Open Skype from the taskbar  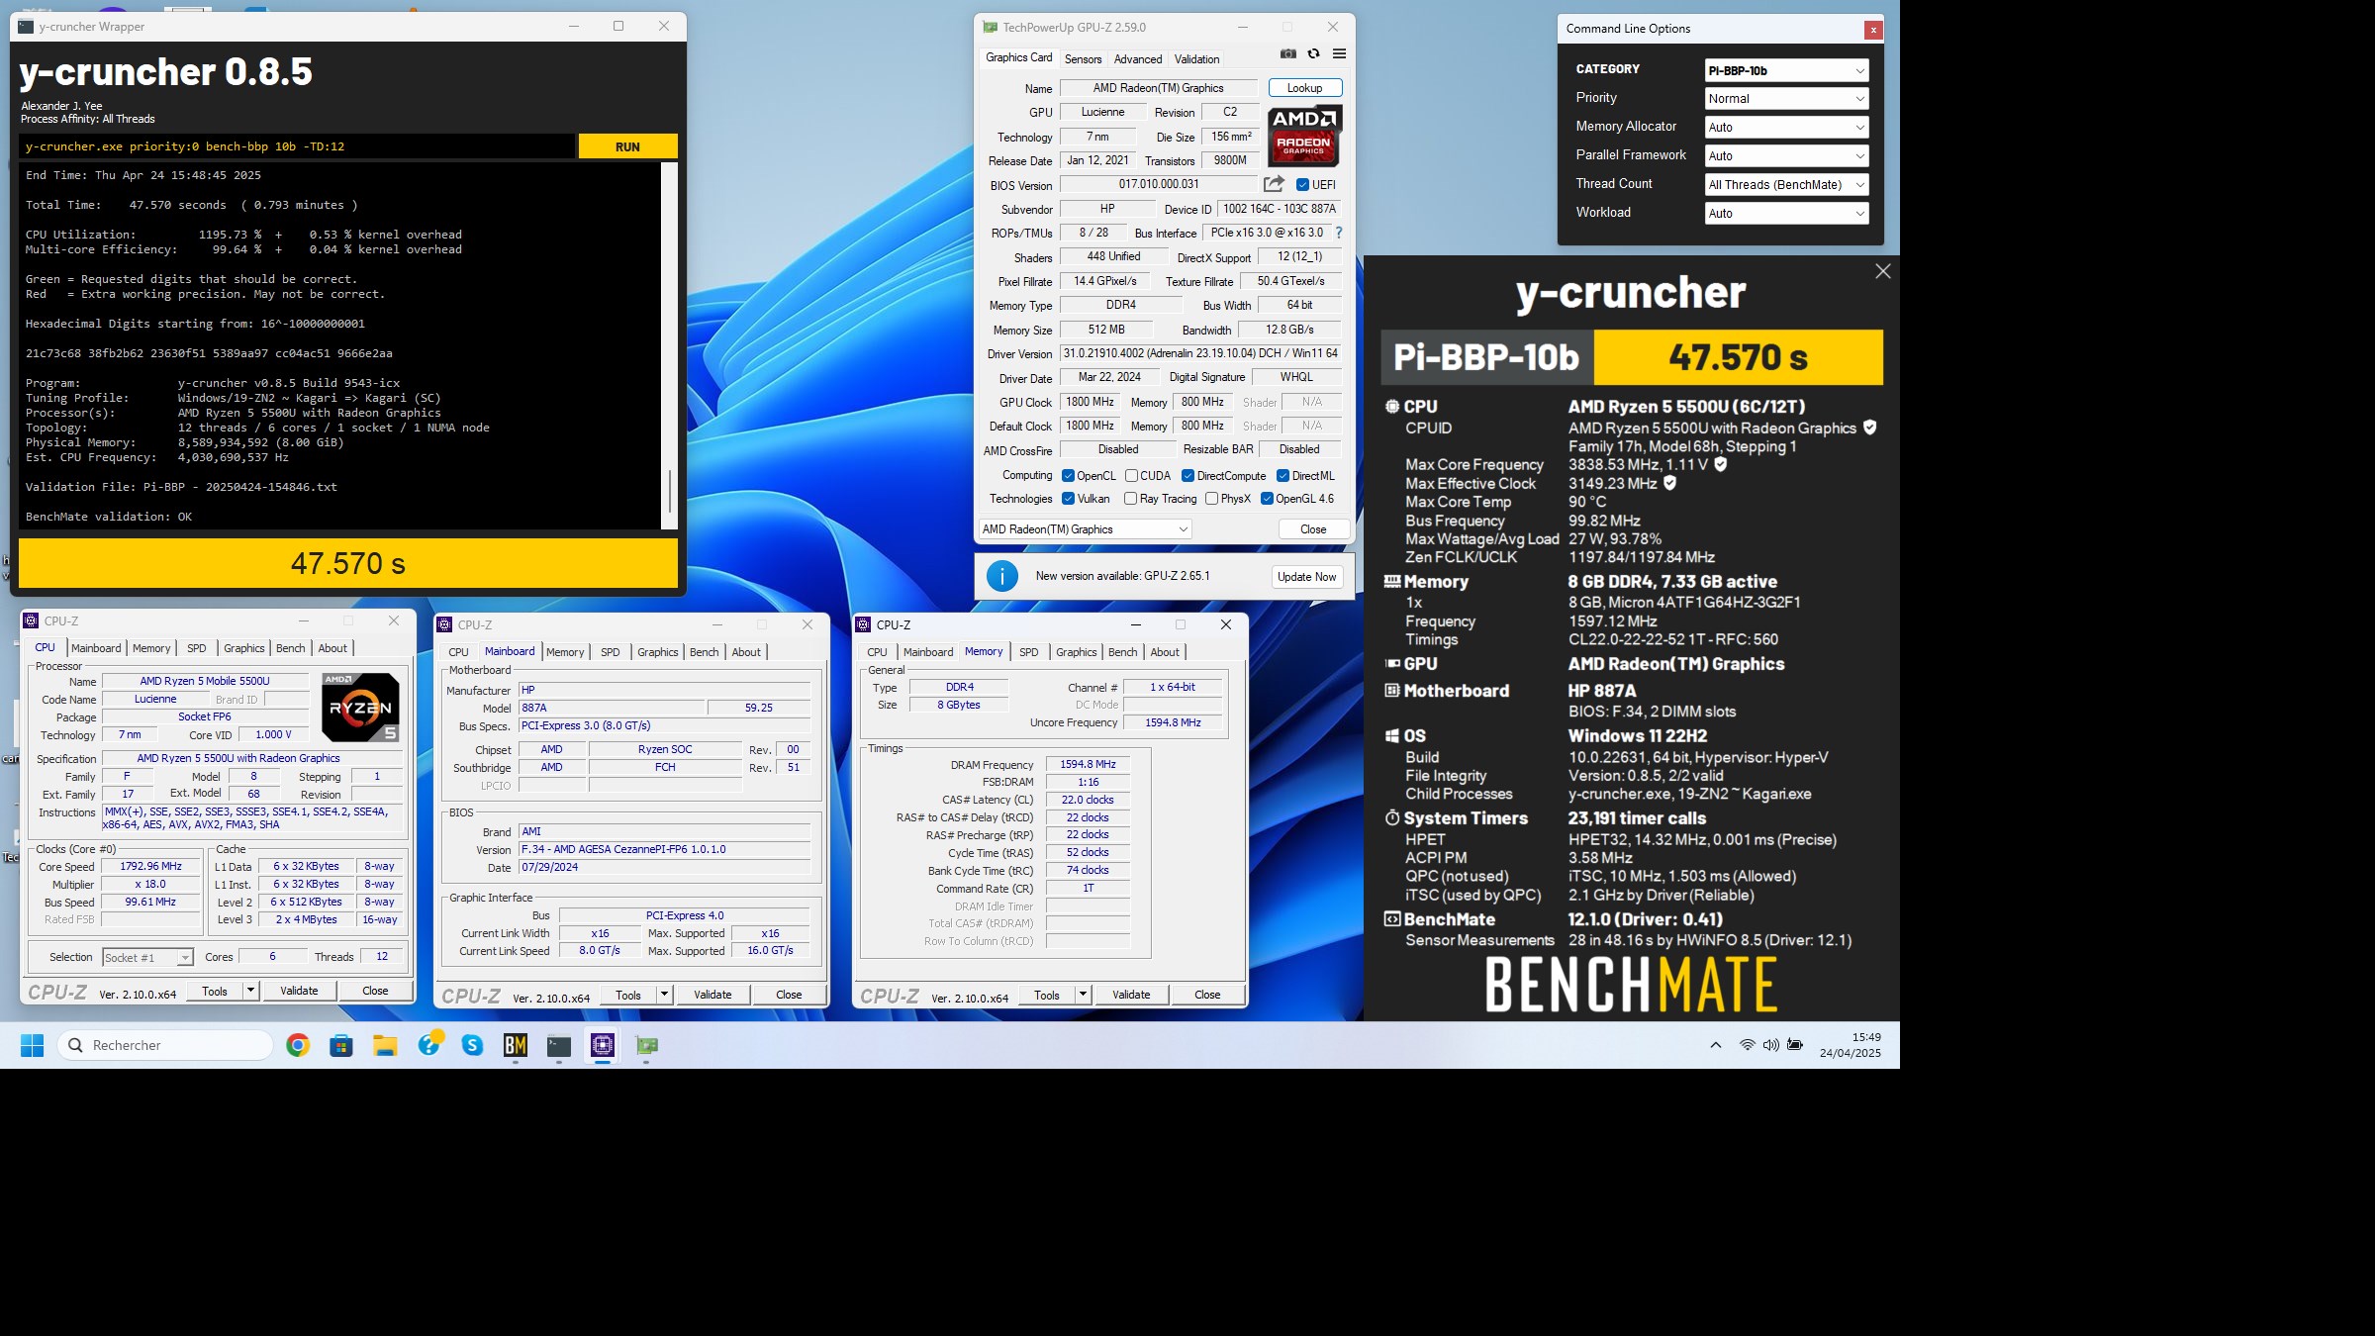472,1045
